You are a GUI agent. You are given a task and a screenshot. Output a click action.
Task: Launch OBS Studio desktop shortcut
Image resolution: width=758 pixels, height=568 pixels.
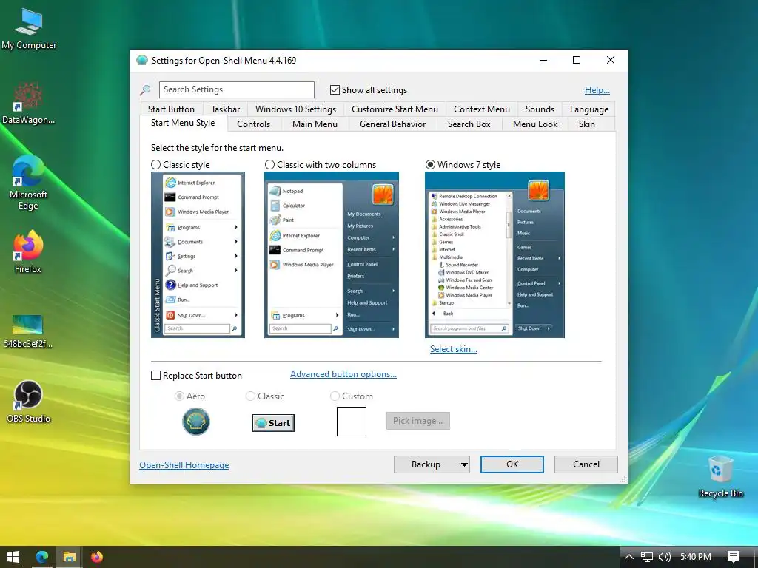[x=28, y=402]
